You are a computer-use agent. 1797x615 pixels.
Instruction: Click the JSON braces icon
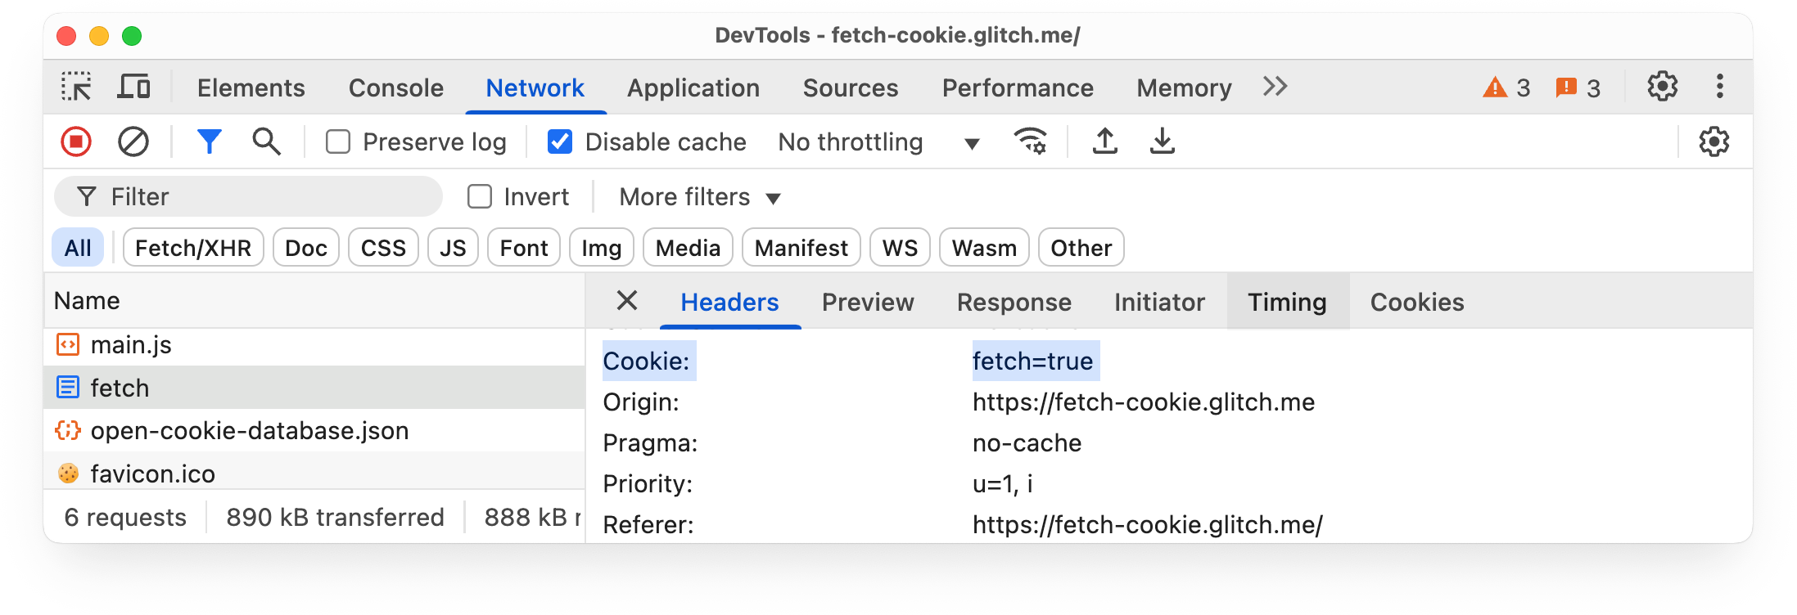68,430
